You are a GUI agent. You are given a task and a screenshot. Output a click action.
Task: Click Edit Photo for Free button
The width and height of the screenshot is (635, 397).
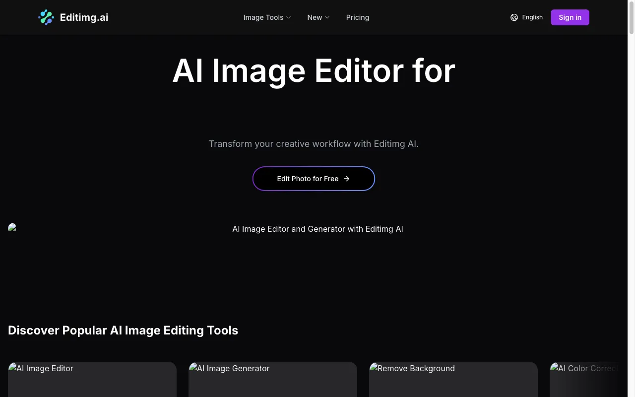point(314,179)
